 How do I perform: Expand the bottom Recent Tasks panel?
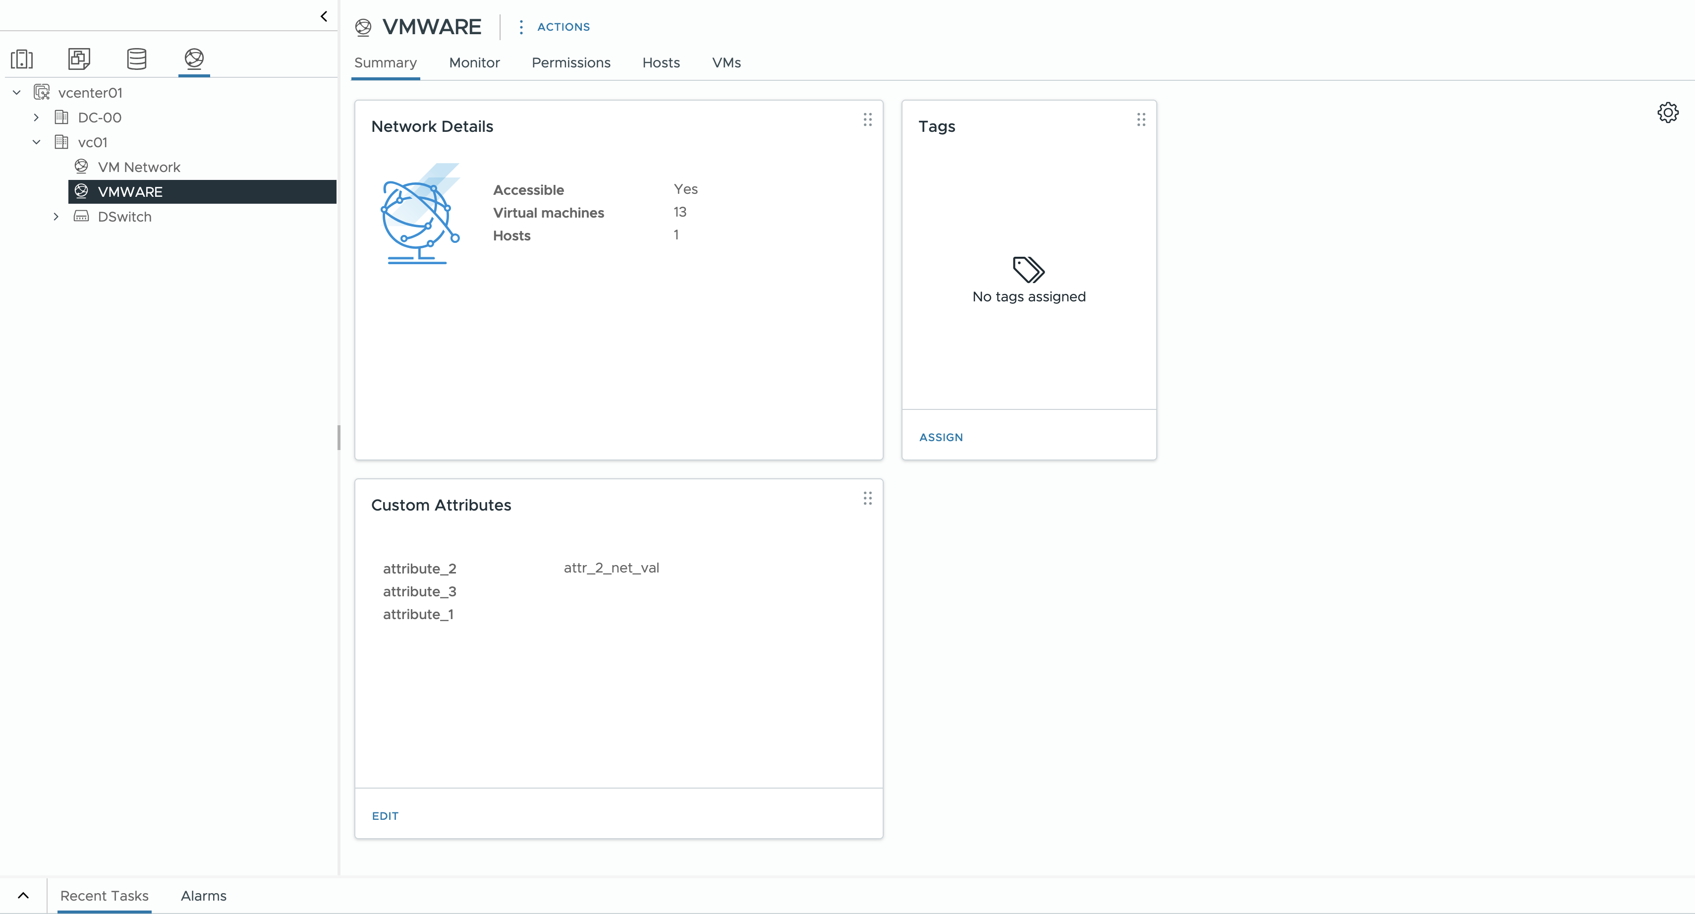[x=23, y=895]
